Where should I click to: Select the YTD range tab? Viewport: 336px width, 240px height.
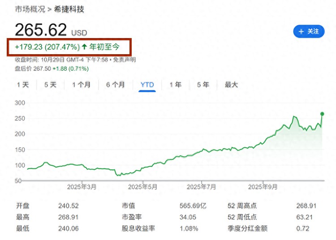coord(147,85)
